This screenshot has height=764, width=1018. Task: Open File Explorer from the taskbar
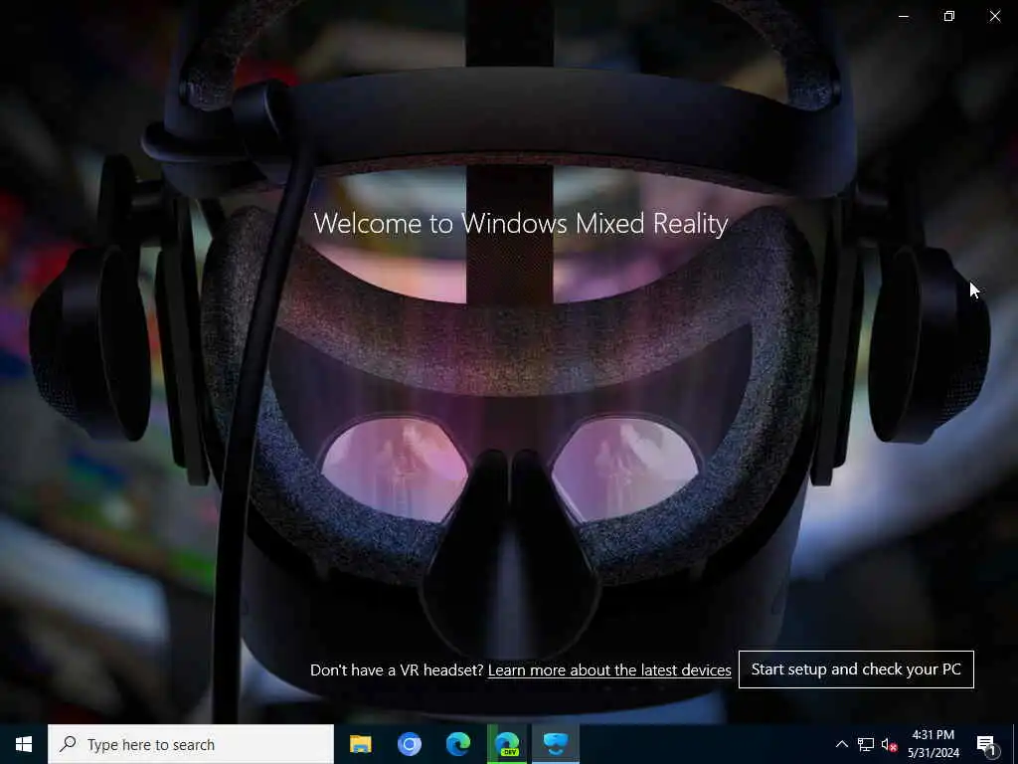(x=360, y=744)
